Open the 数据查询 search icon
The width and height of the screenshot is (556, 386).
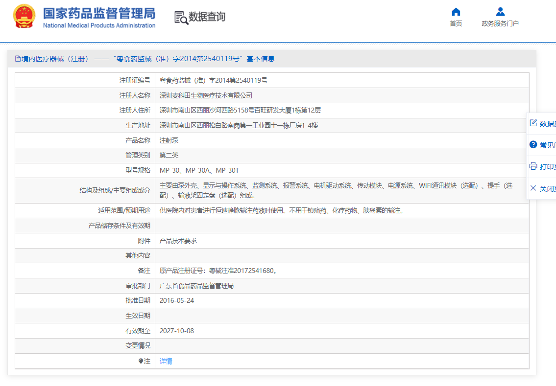(x=181, y=18)
